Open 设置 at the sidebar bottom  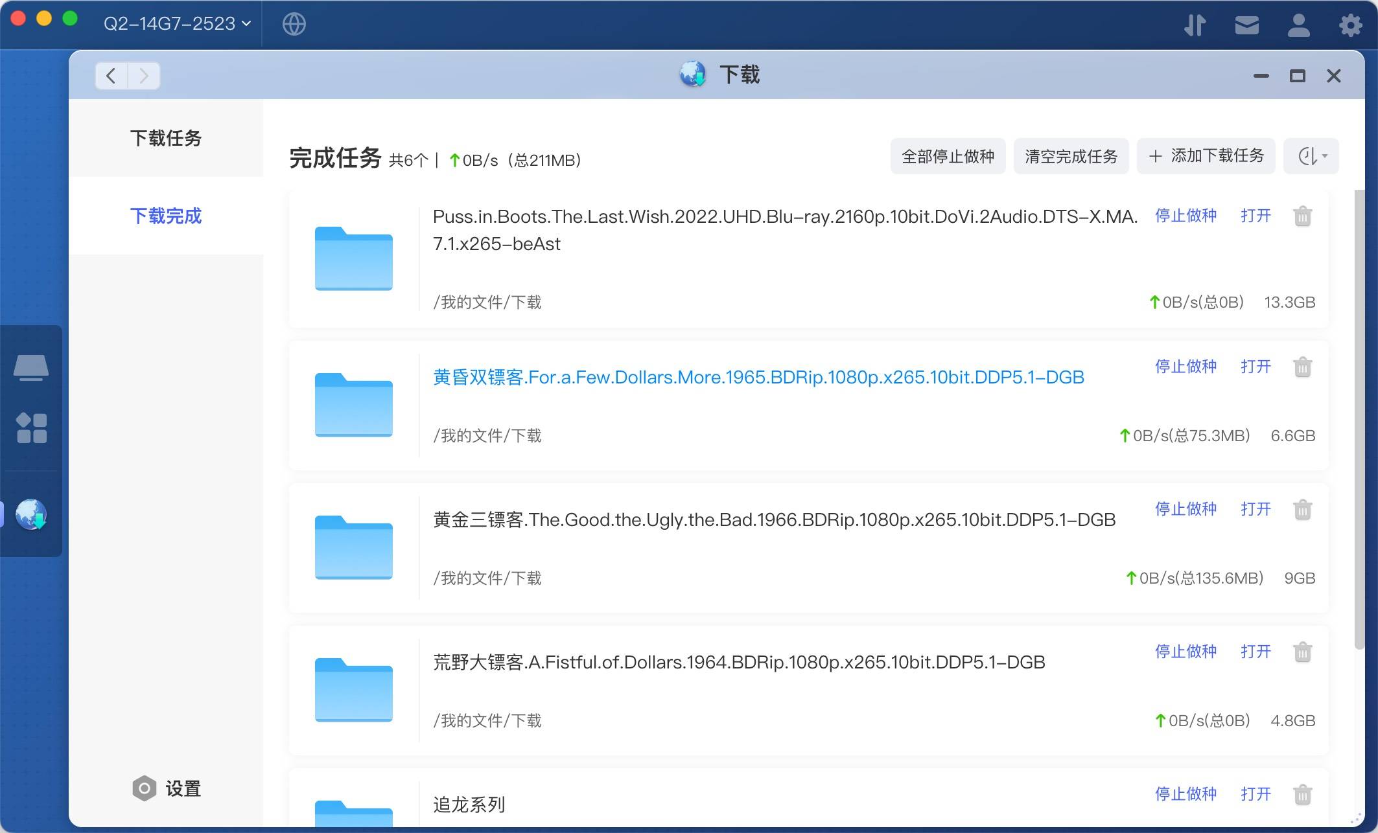click(167, 788)
